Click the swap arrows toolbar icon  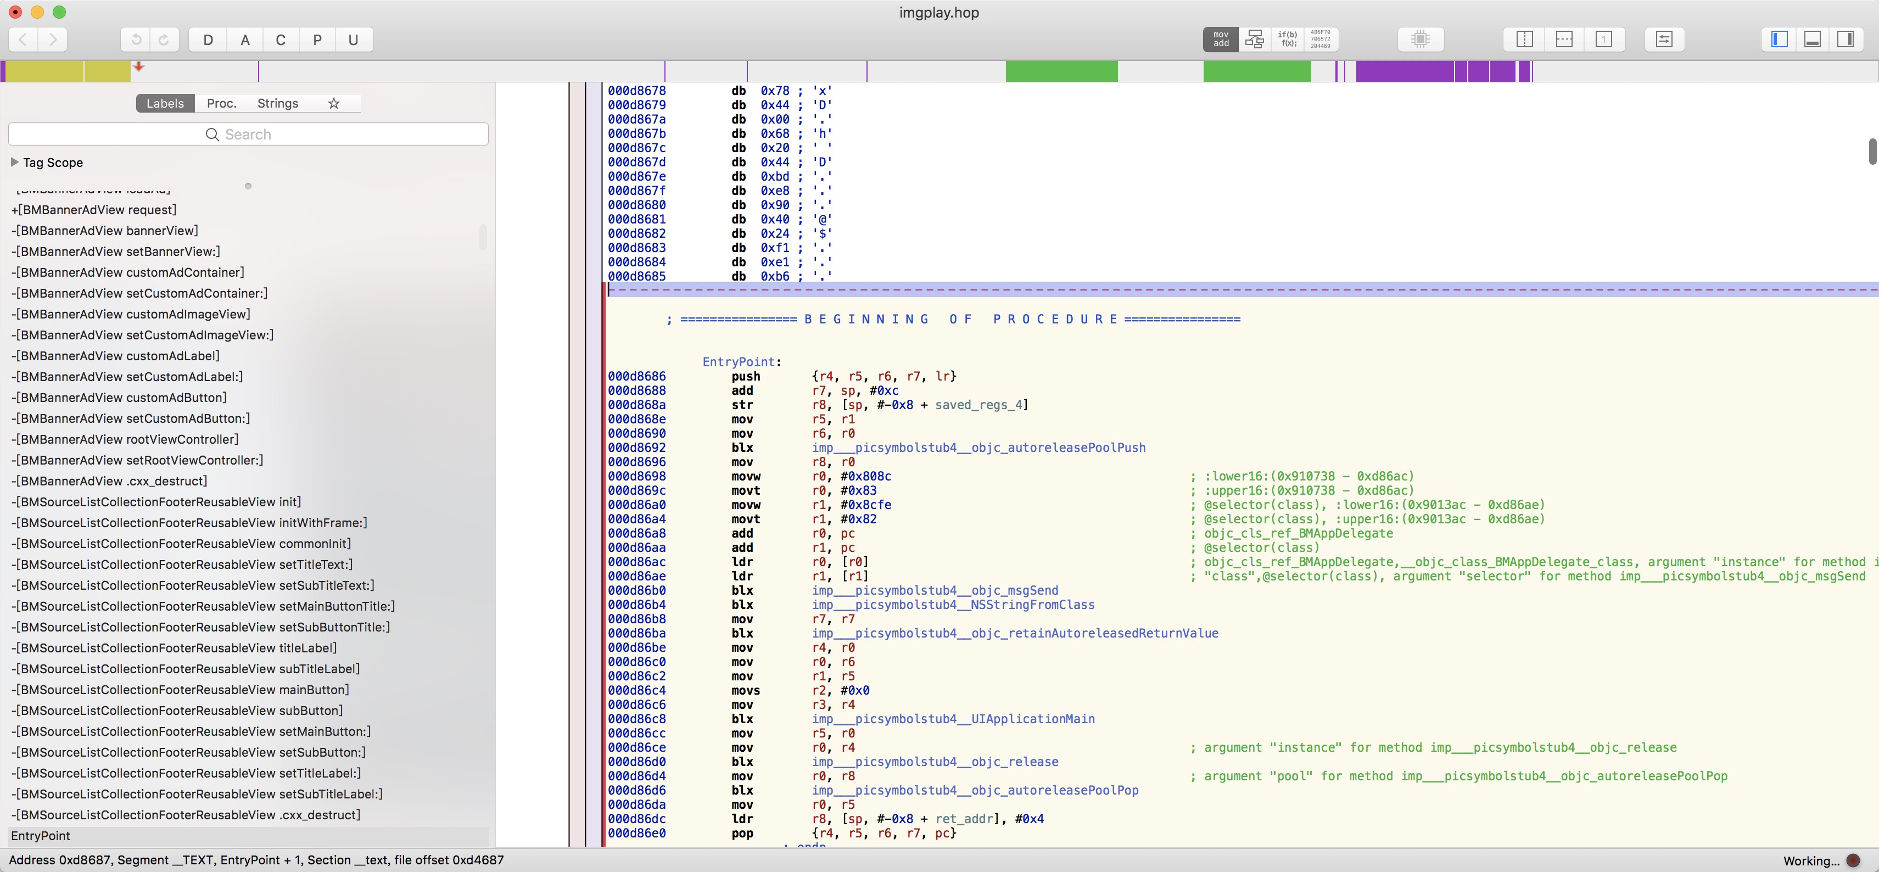click(1664, 40)
